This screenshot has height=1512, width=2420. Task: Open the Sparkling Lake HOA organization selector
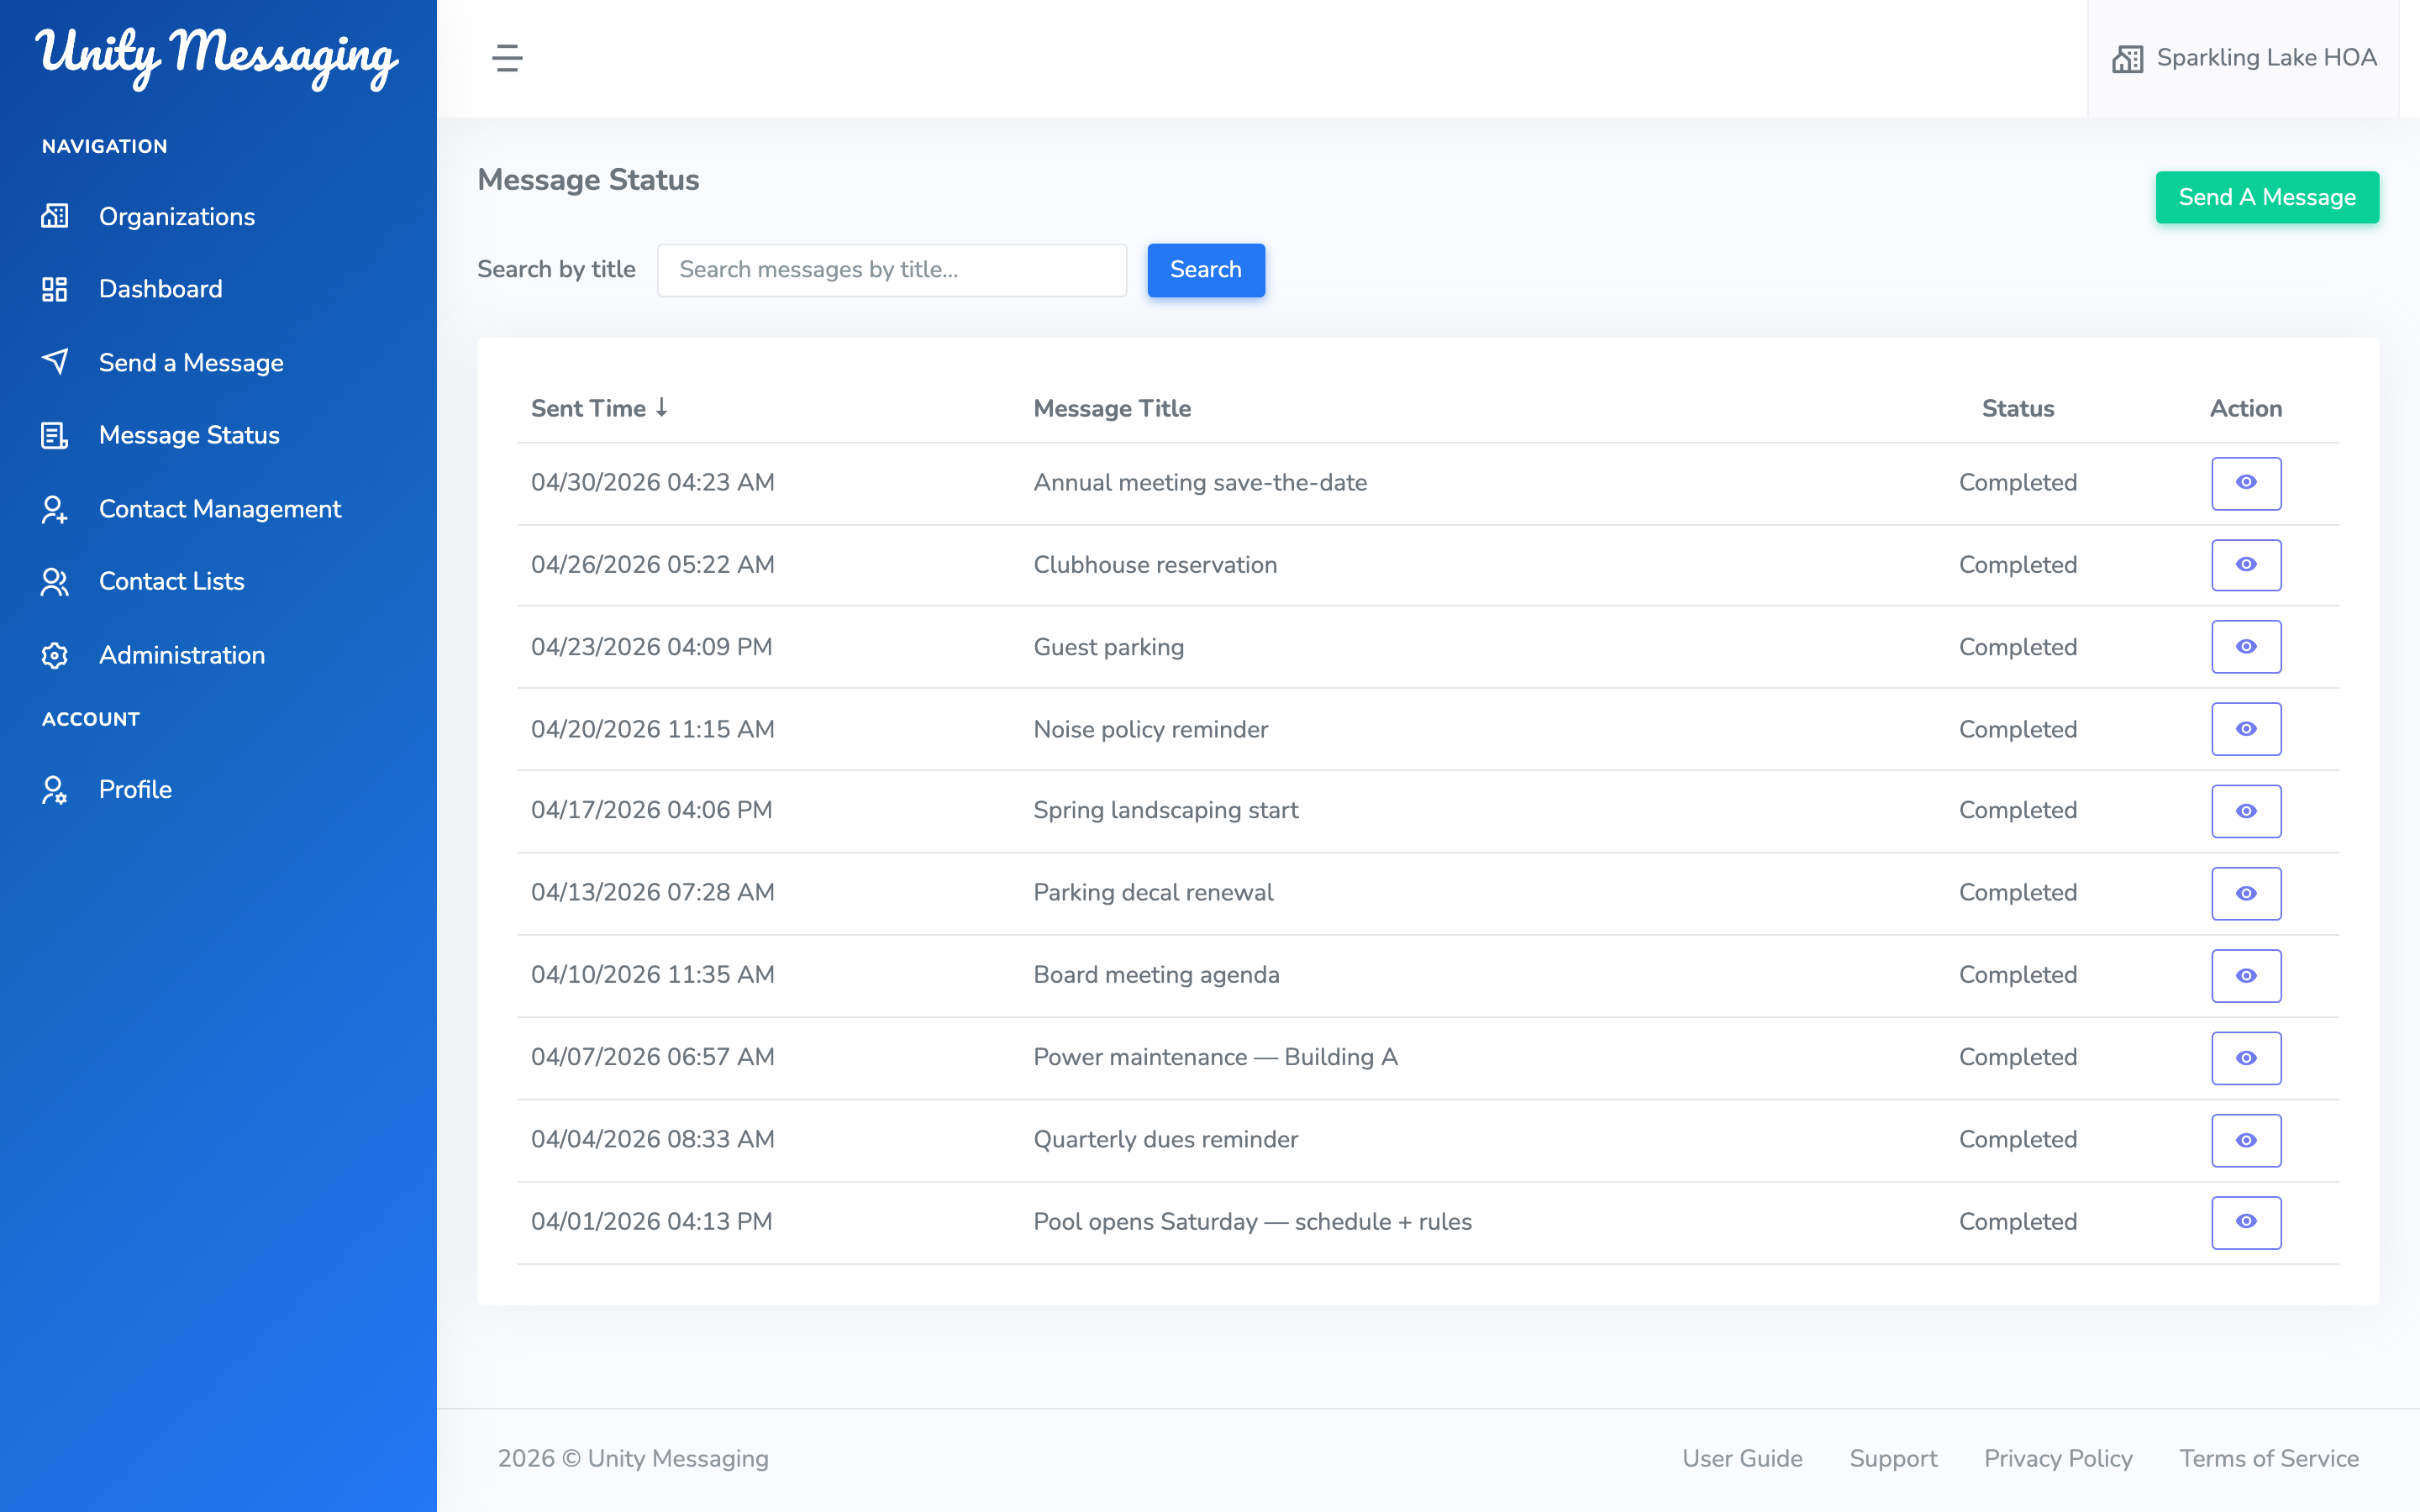point(2244,58)
